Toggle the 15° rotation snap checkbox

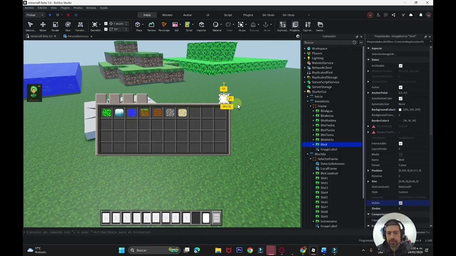106,30
